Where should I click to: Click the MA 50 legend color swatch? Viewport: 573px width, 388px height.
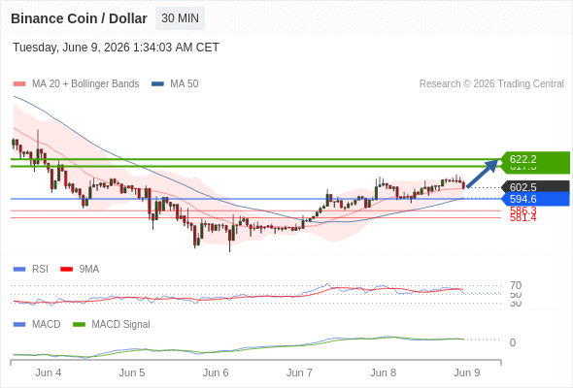click(x=157, y=84)
